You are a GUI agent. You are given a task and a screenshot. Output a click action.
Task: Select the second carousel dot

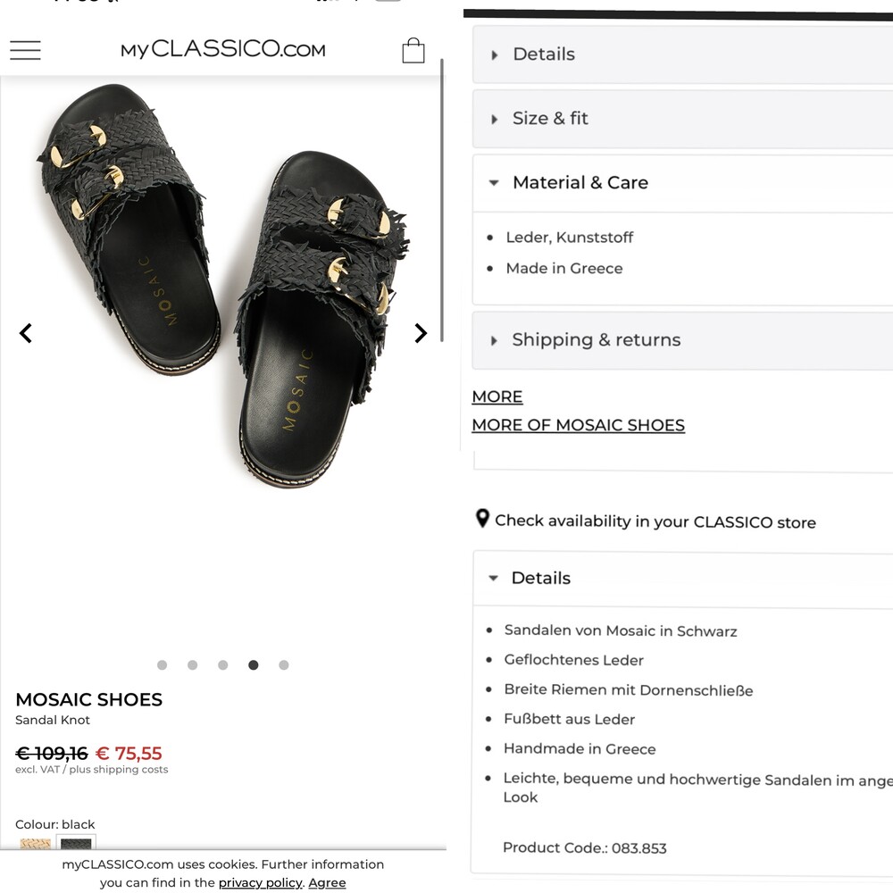point(193,664)
